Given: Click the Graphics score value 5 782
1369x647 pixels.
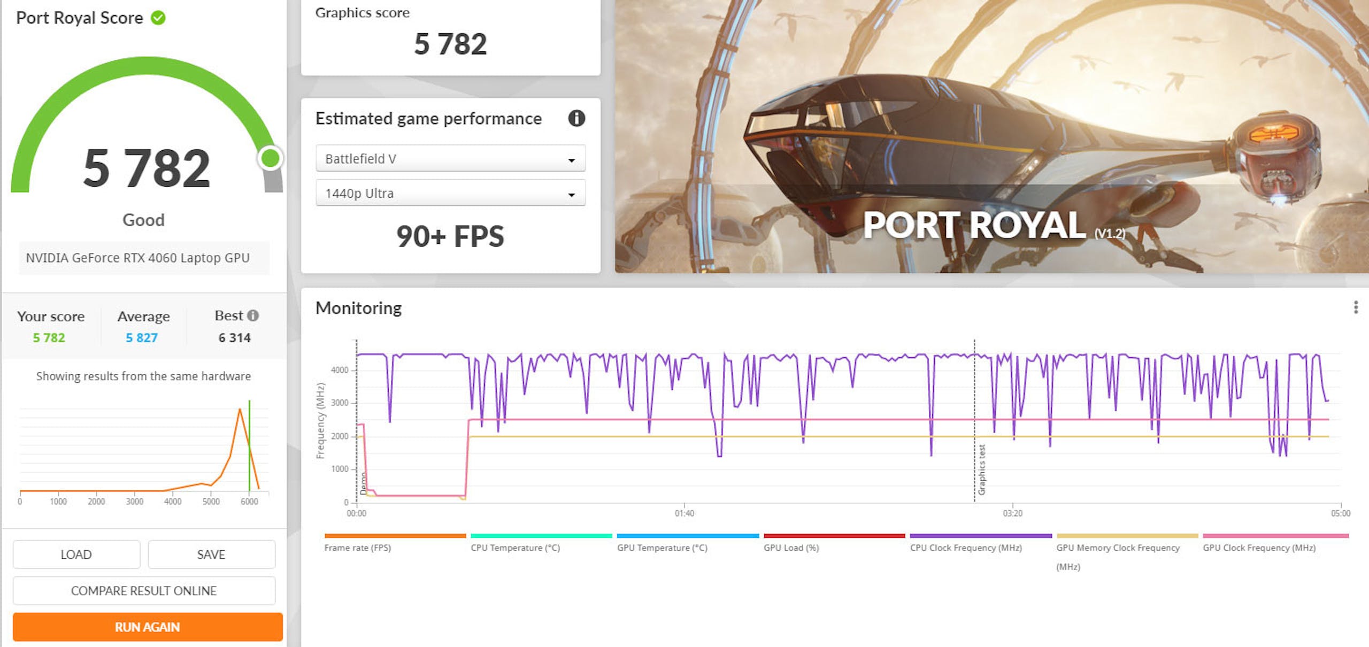Looking at the screenshot, I should [x=450, y=44].
